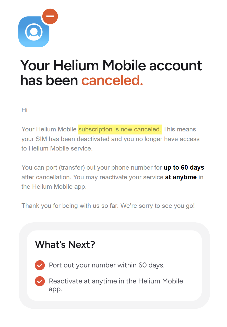Click the words "has been" in the headline
The width and height of the screenshot is (227, 327).
[x=49, y=80]
